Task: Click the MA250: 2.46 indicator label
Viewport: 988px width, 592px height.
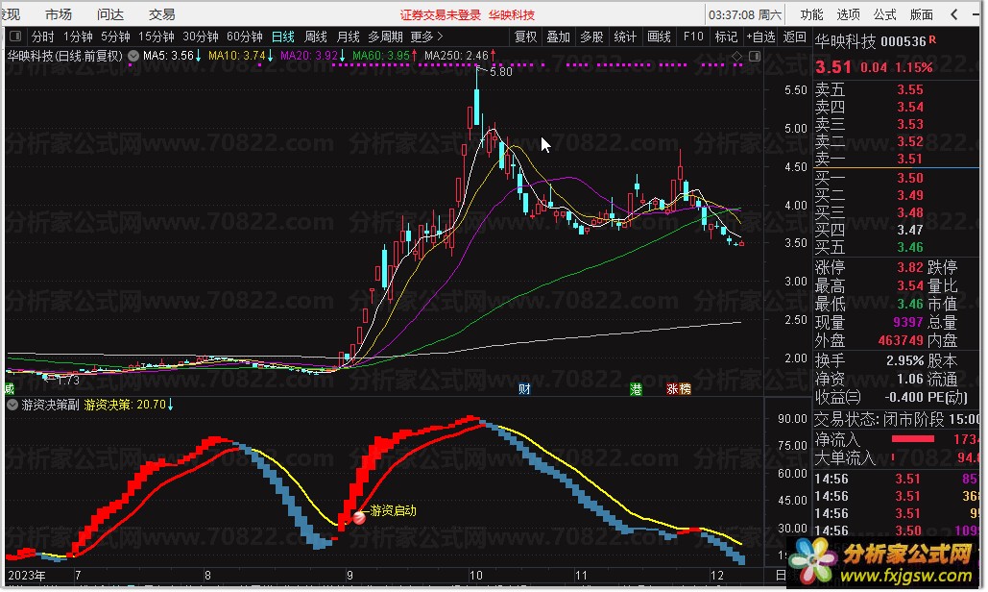Action: coord(456,56)
